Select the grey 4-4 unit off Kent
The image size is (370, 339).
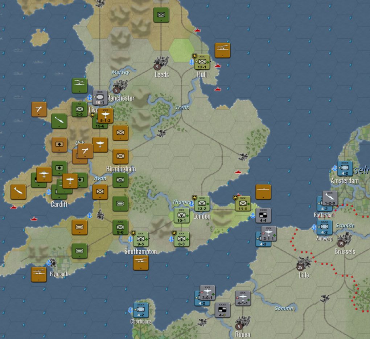click(263, 215)
